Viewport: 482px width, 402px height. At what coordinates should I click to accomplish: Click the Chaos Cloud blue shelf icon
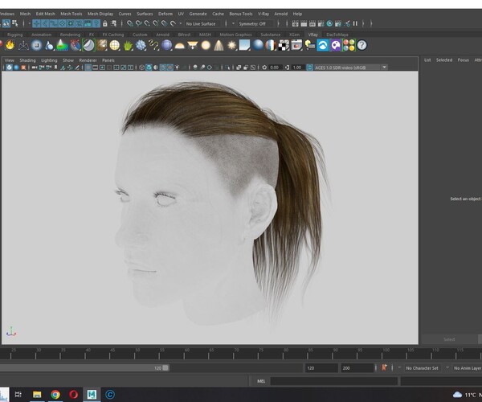323,45
